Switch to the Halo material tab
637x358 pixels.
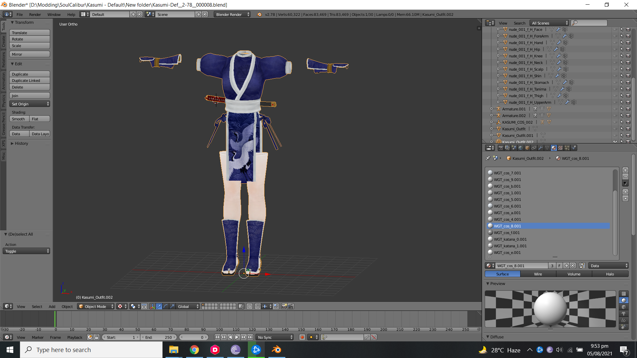(x=610, y=274)
